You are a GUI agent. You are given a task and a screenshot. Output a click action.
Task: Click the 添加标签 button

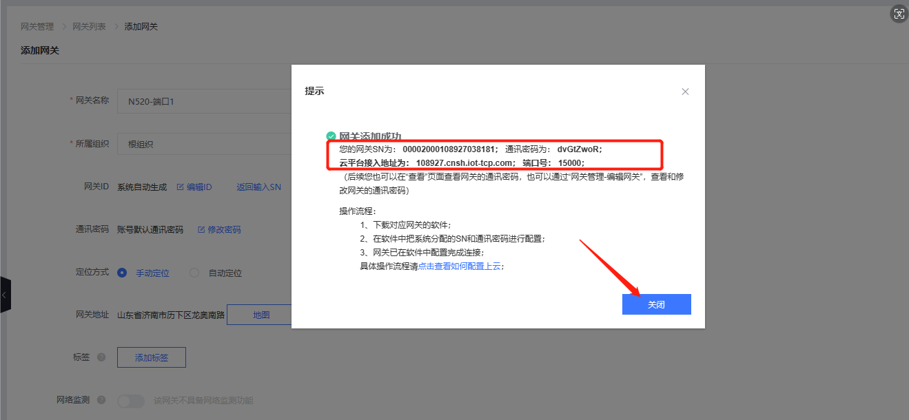(x=152, y=358)
